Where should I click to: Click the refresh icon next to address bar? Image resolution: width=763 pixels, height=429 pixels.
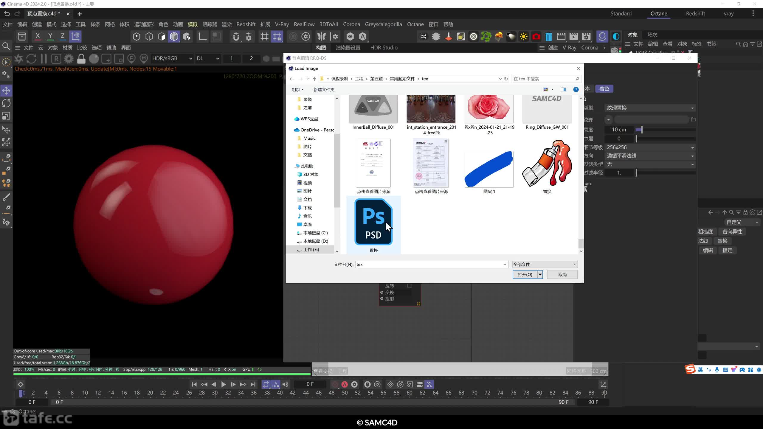(x=506, y=79)
